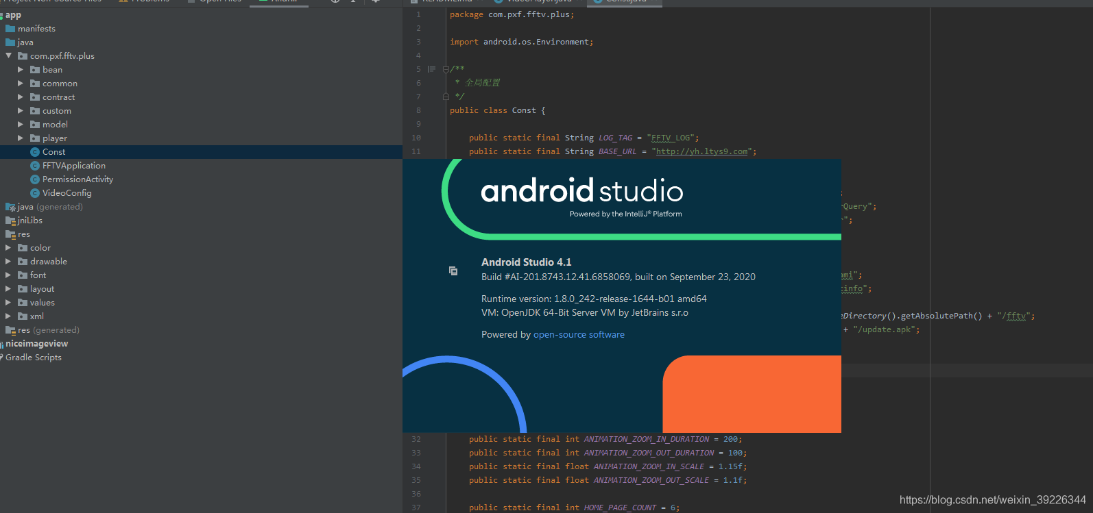The image size is (1093, 513).
Task: Click the Runtime version text line
Action: (594, 299)
